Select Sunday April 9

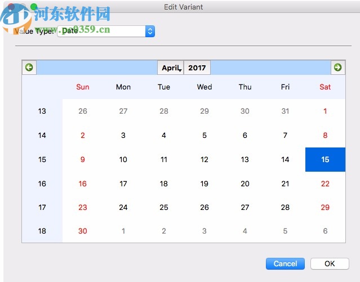click(x=83, y=159)
